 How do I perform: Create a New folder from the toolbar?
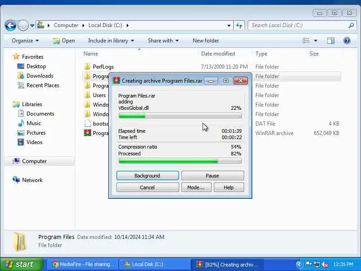coord(206,41)
